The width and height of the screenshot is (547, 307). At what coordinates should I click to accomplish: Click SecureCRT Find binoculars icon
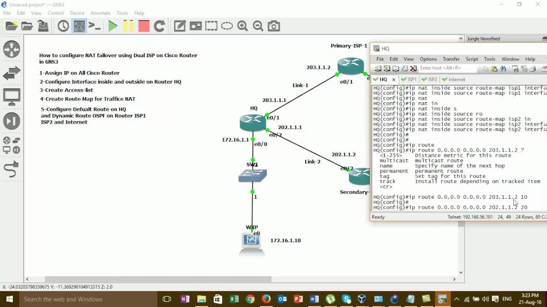(503, 69)
